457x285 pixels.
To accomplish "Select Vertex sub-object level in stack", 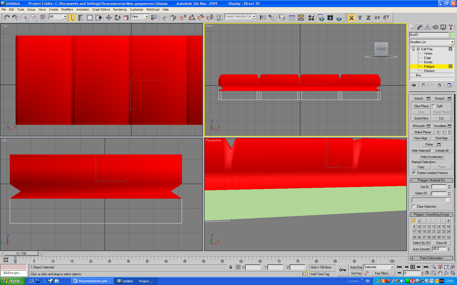I will (x=428, y=53).
